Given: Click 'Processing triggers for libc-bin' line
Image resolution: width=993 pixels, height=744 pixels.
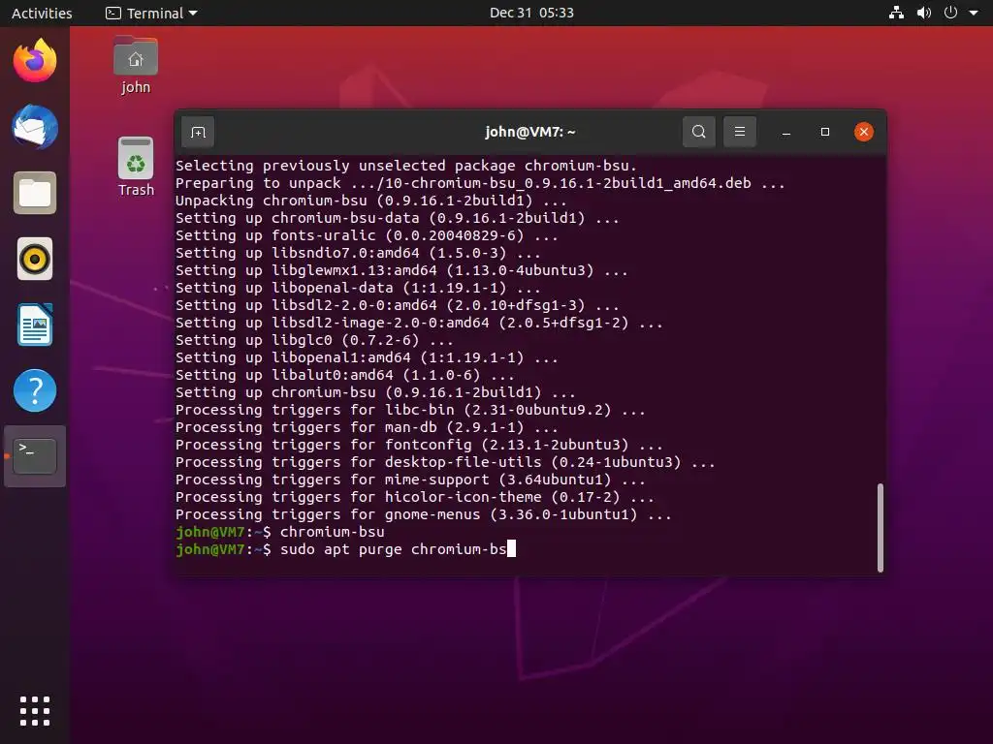Looking at the screenshot, I should pos(410,410).
